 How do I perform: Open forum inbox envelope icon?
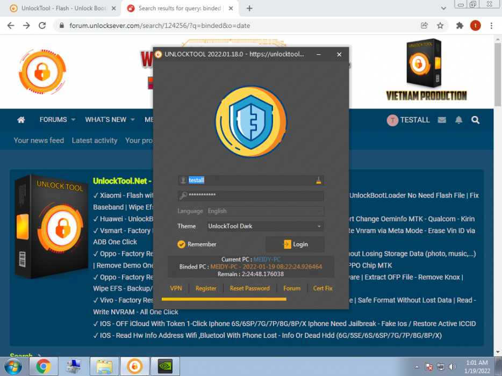coord(442,120)
